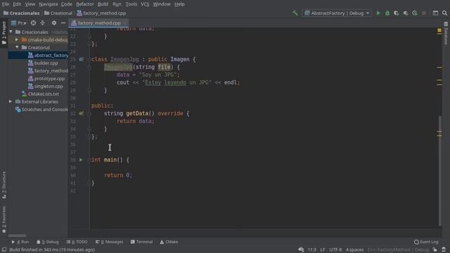Click green run gutter arrow beside main()
The width and height of the screenshot is (450, 253).
(x=81, y=160)
